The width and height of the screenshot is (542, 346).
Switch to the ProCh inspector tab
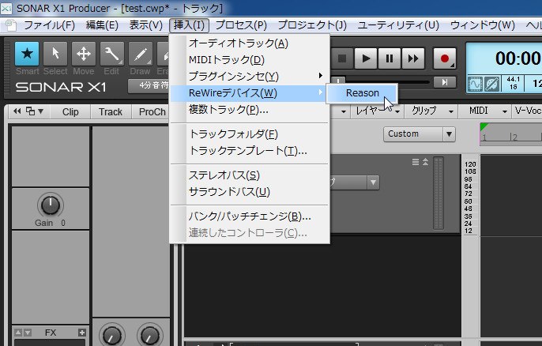(x=152, y=111)
